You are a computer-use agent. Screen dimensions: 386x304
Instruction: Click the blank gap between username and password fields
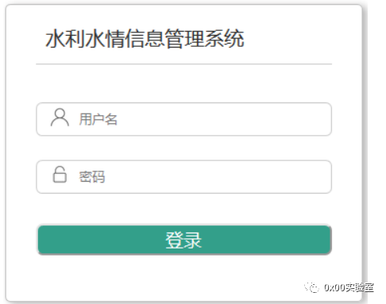183,148
